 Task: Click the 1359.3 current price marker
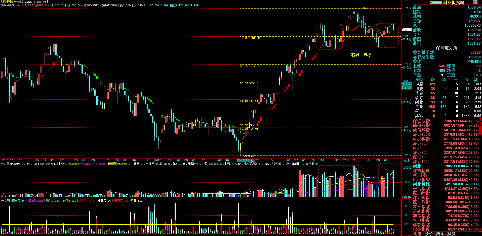[407, 30]
